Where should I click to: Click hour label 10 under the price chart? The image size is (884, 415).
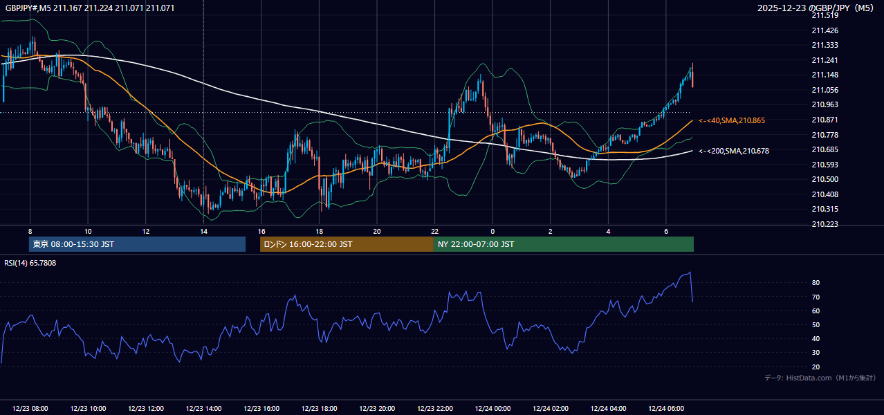tap(88, 231)
